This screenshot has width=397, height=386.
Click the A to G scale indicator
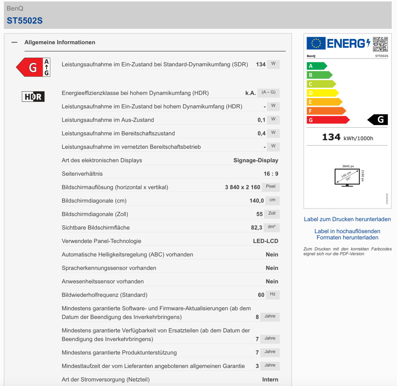coord(47,67)
